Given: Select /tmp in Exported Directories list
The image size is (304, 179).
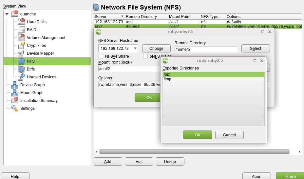Looking at the screenshot, I should coord(168,79).
